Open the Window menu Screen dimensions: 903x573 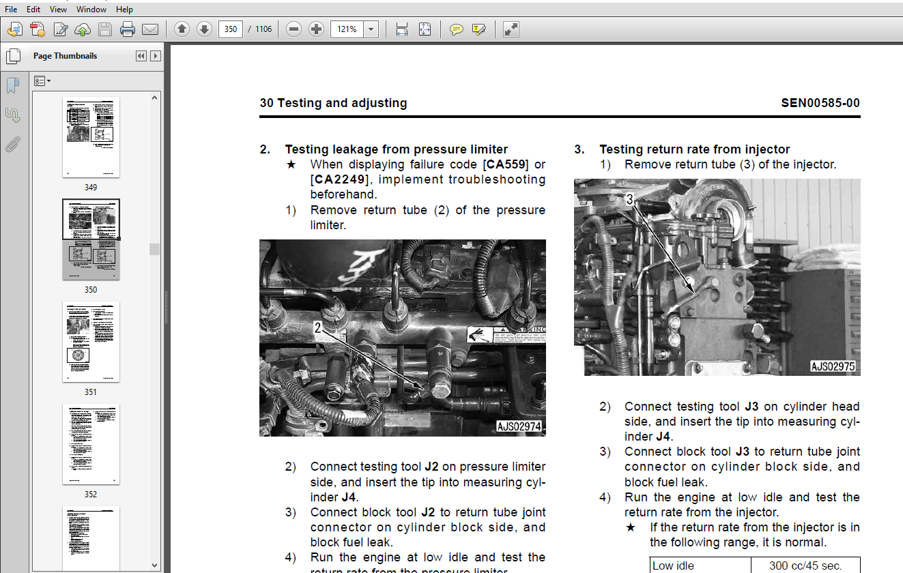91,10
